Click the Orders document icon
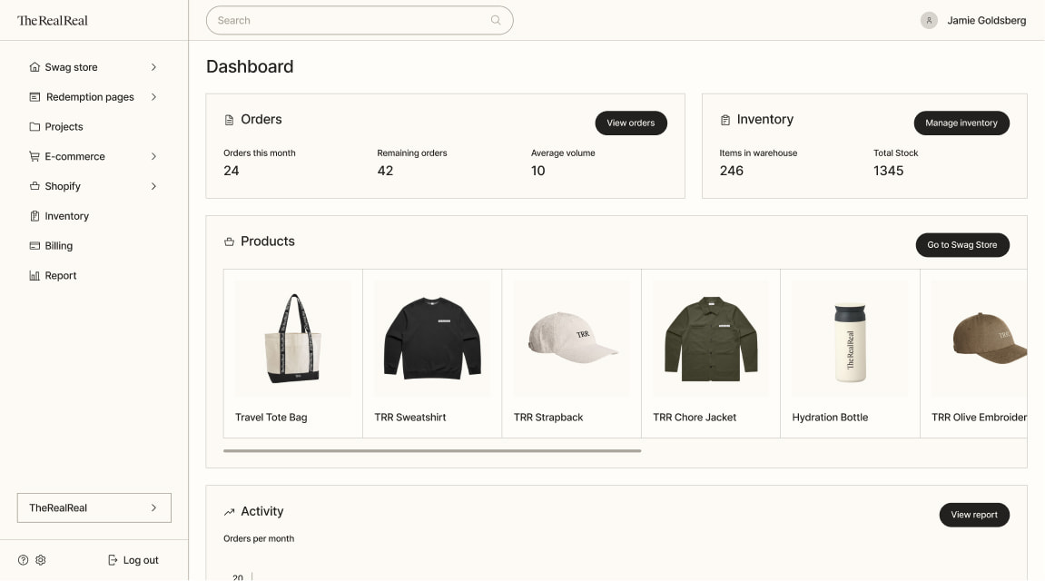Screen dimensions: 1045x581 [x=230, y=120]
